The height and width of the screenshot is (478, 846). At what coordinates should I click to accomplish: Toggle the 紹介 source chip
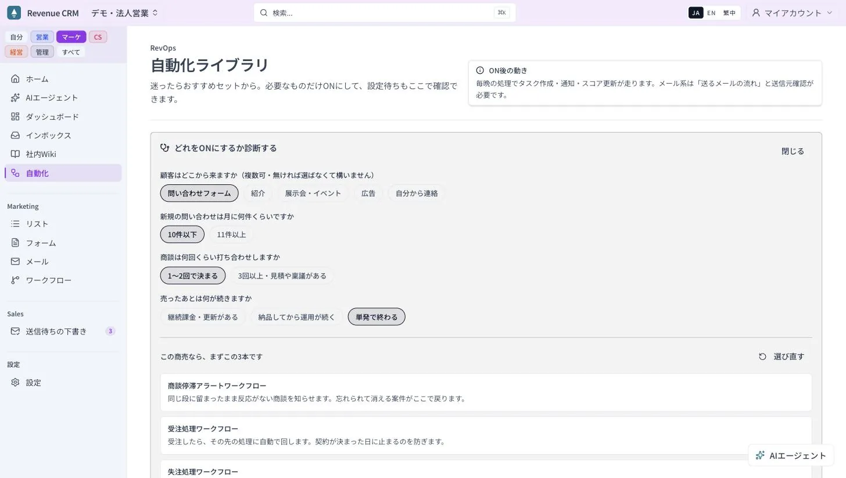point(258,193)
